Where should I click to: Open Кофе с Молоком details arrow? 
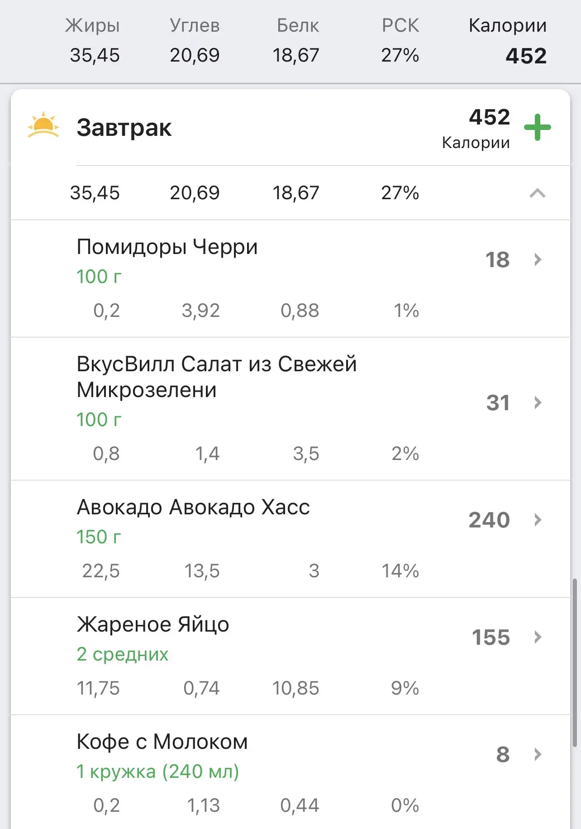pos(538,754)
